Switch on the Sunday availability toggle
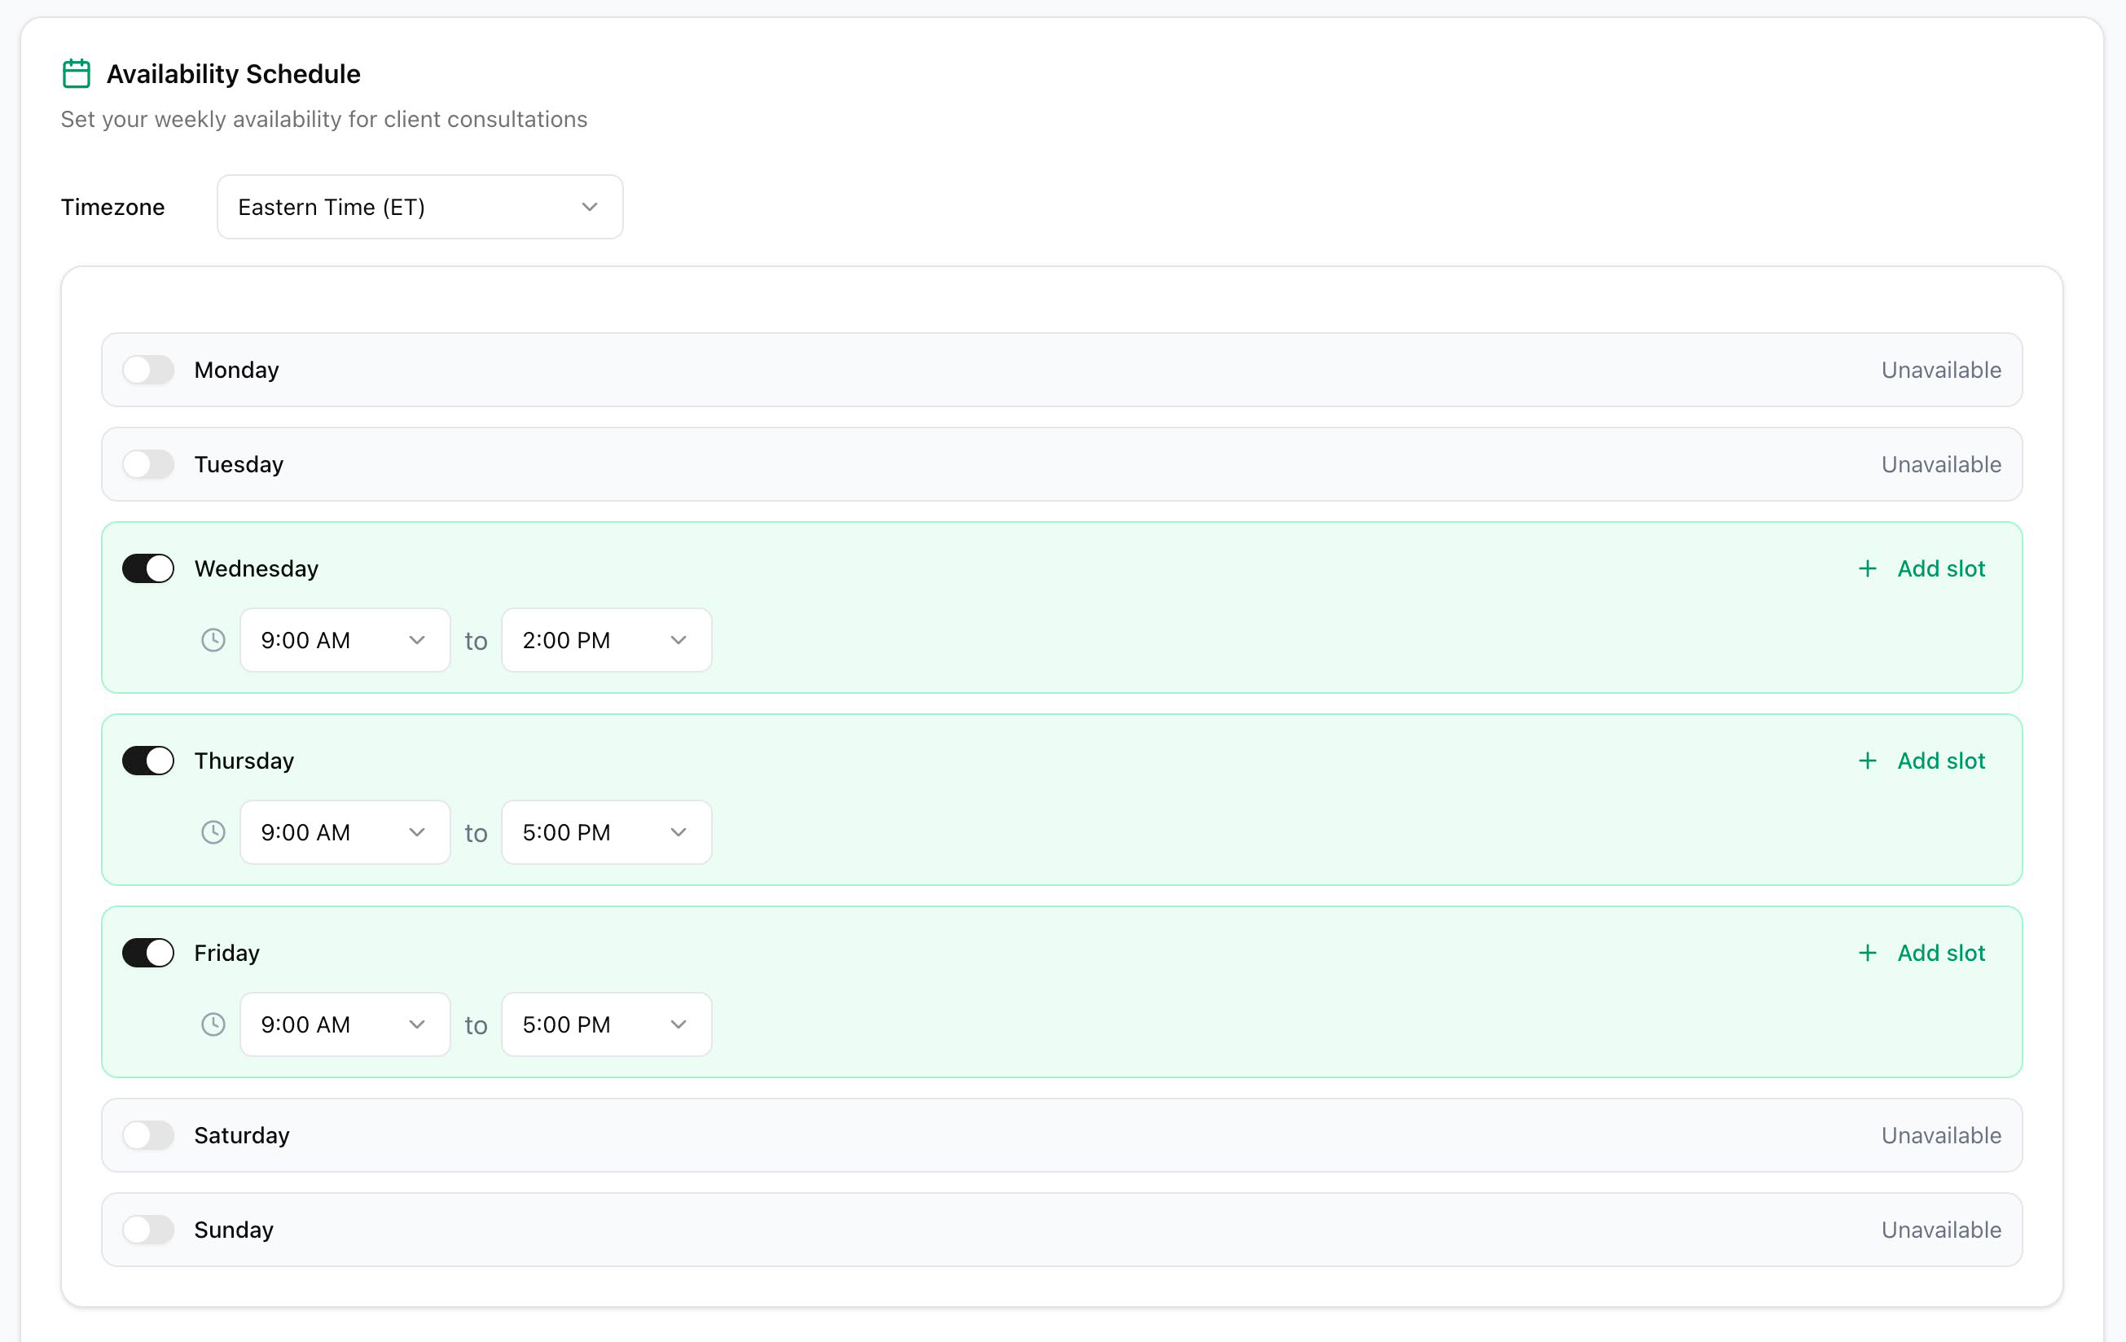The image size is (2126, 1342). point(148,1230)
